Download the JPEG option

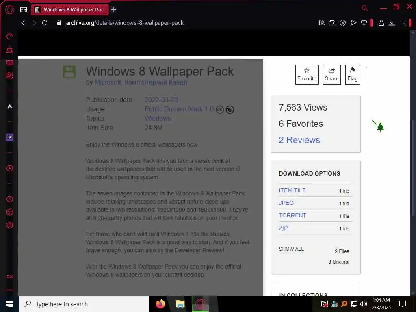pyautogui.click(x=286, y=203)
